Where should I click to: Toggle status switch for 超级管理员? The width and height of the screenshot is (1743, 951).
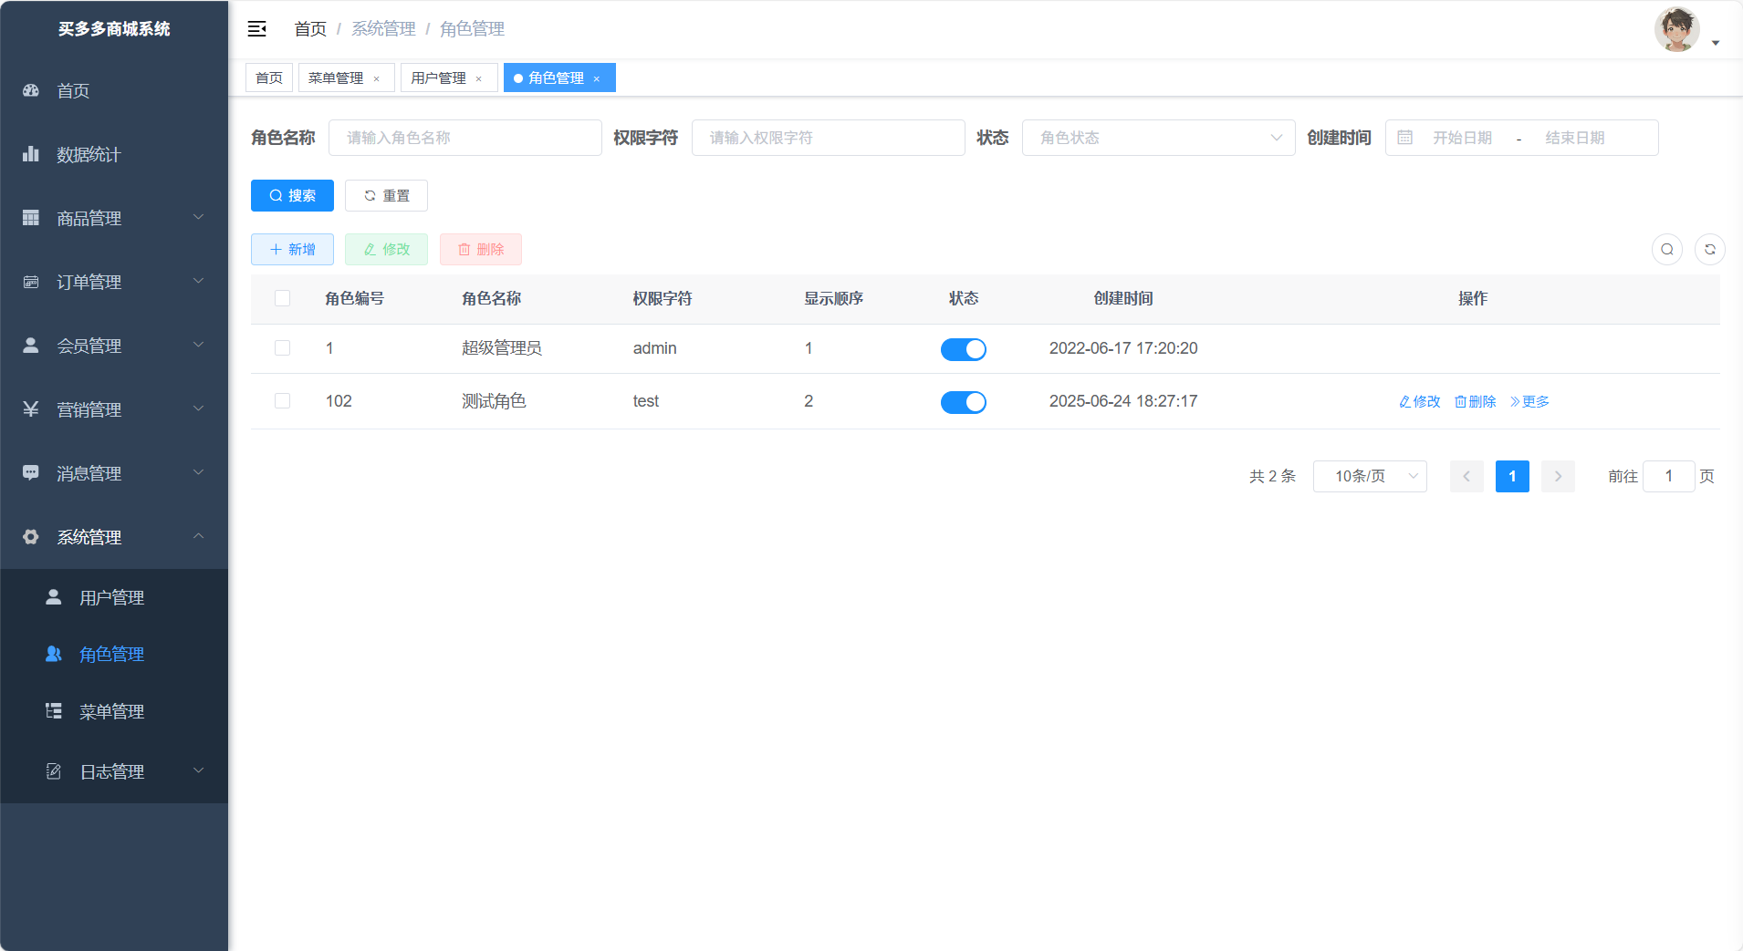(x=963, y=349)
